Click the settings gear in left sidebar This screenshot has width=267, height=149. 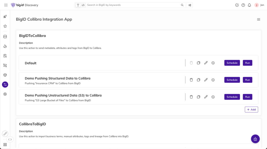point(5,94)
